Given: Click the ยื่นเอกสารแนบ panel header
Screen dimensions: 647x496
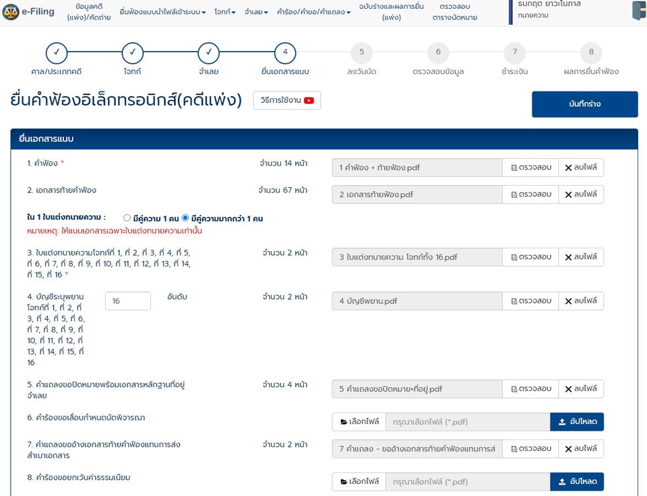Looking at the screenshot, I should click(x=324, y=139).
